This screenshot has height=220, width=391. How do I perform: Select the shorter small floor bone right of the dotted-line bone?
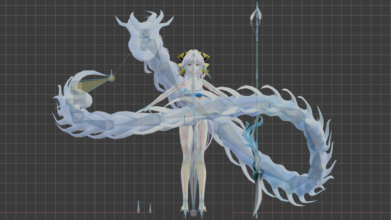(x=150, y=208)
